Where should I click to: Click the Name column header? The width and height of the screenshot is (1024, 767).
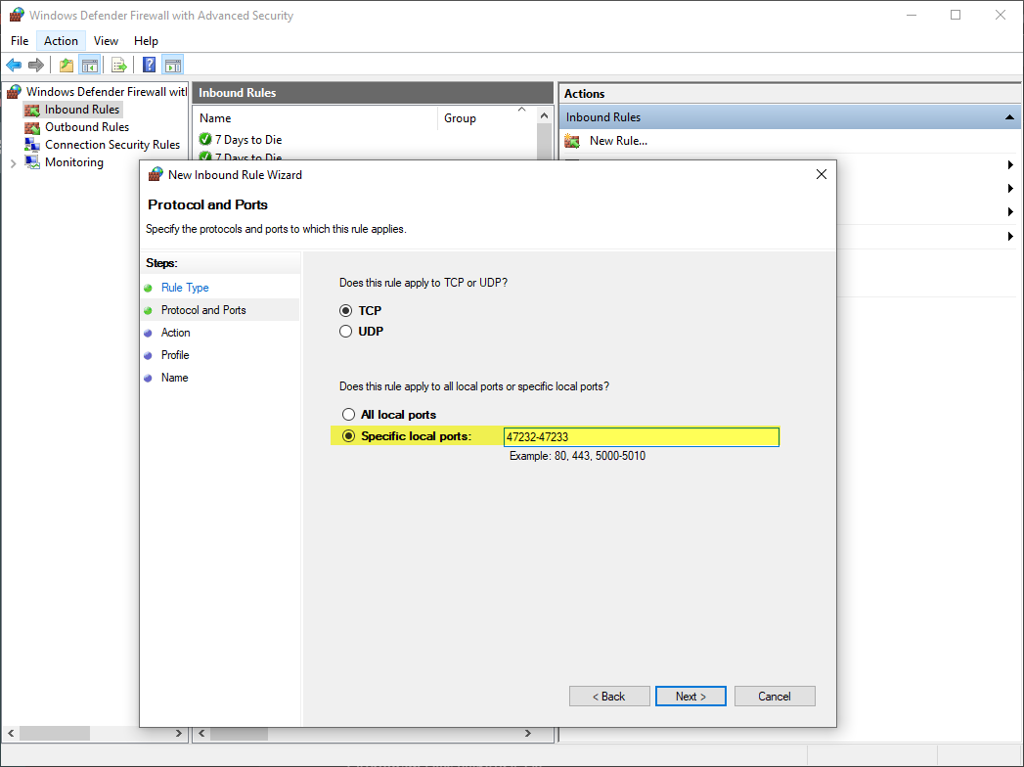point(315,118)
